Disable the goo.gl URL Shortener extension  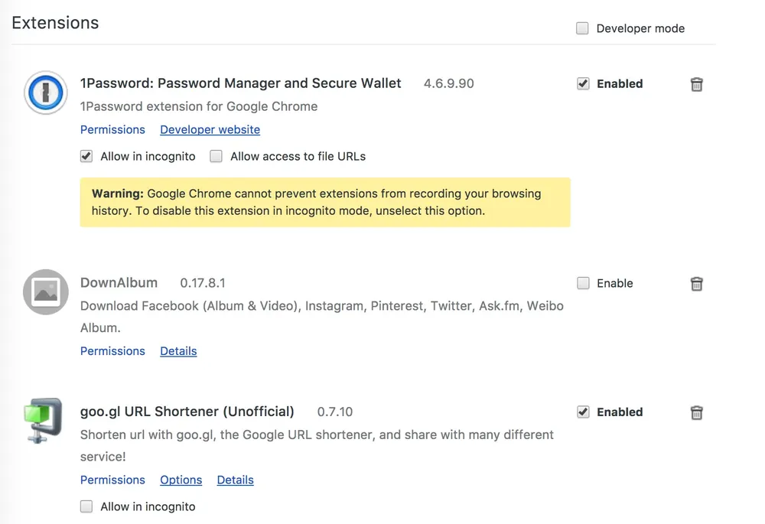583,412
